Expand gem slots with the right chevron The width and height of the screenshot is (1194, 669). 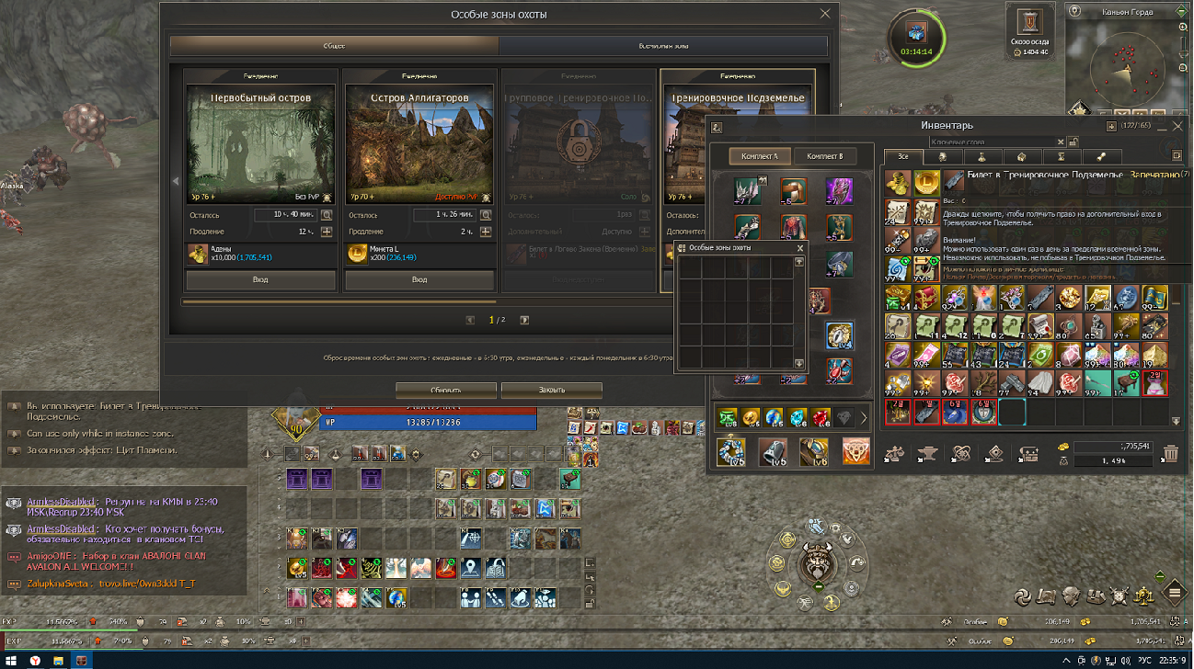pyautogui.click(x=864, y=418)
